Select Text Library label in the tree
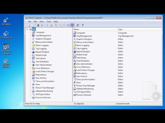165x123 pixels. pyautogui.click(x=40, y=58)
